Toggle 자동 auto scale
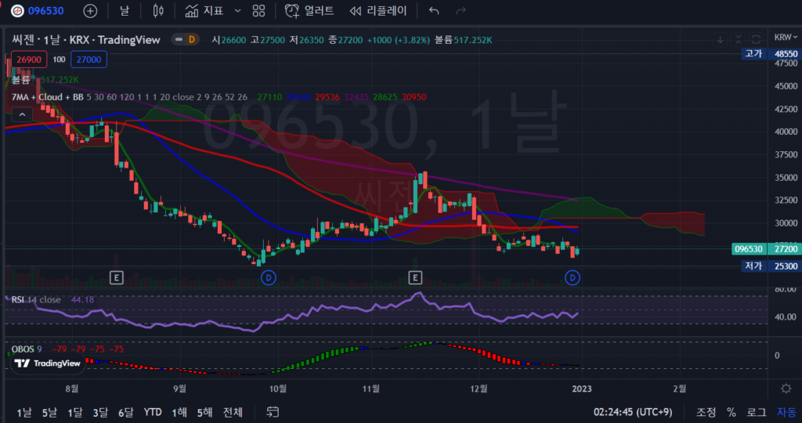The height and width of the screenshot is (423, 802). [x=786, y=412]
